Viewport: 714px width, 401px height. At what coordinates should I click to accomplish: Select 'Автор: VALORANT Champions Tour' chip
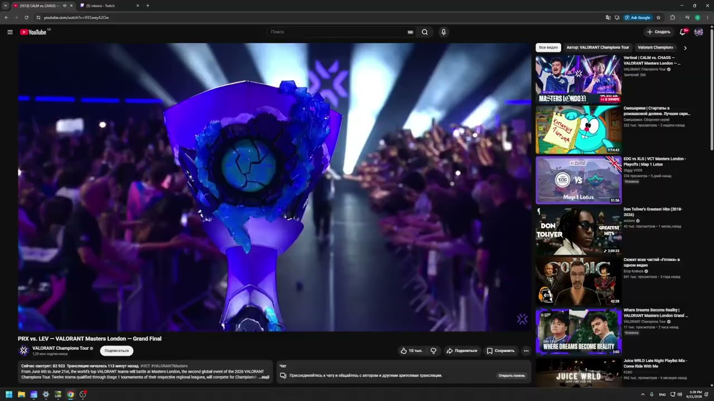(597, 48)
